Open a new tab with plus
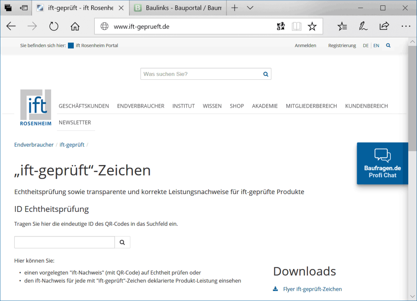 tap(235, 8)
